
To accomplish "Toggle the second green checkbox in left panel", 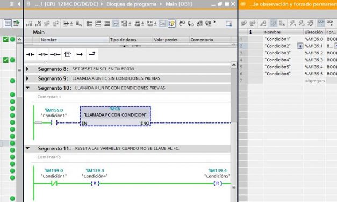I will [x=5, y=60].
